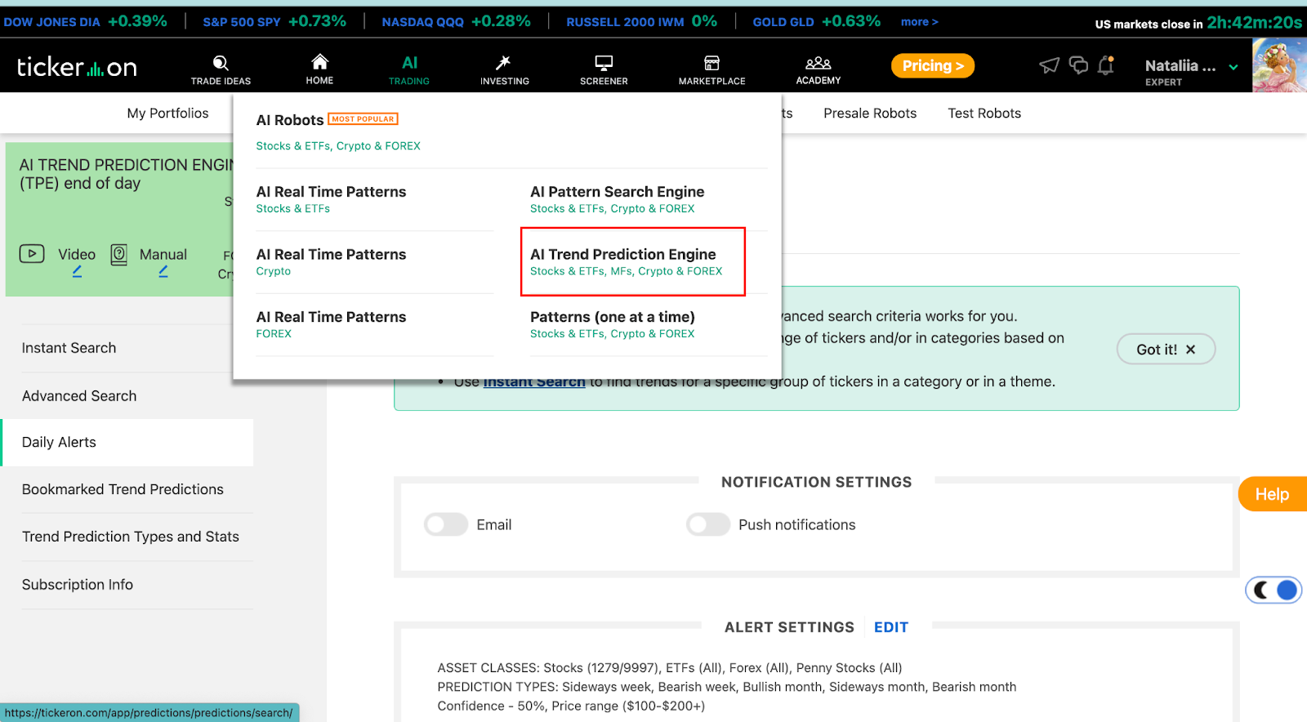Open the orange Help button

click(x=1273, y=494)
